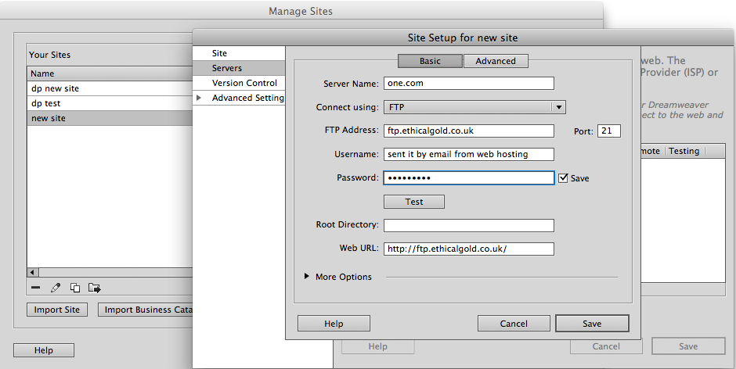Viewport: 736px width, 369px height.
Task: Expand Advanced Settings in sidebar
Action: point(199,98)
